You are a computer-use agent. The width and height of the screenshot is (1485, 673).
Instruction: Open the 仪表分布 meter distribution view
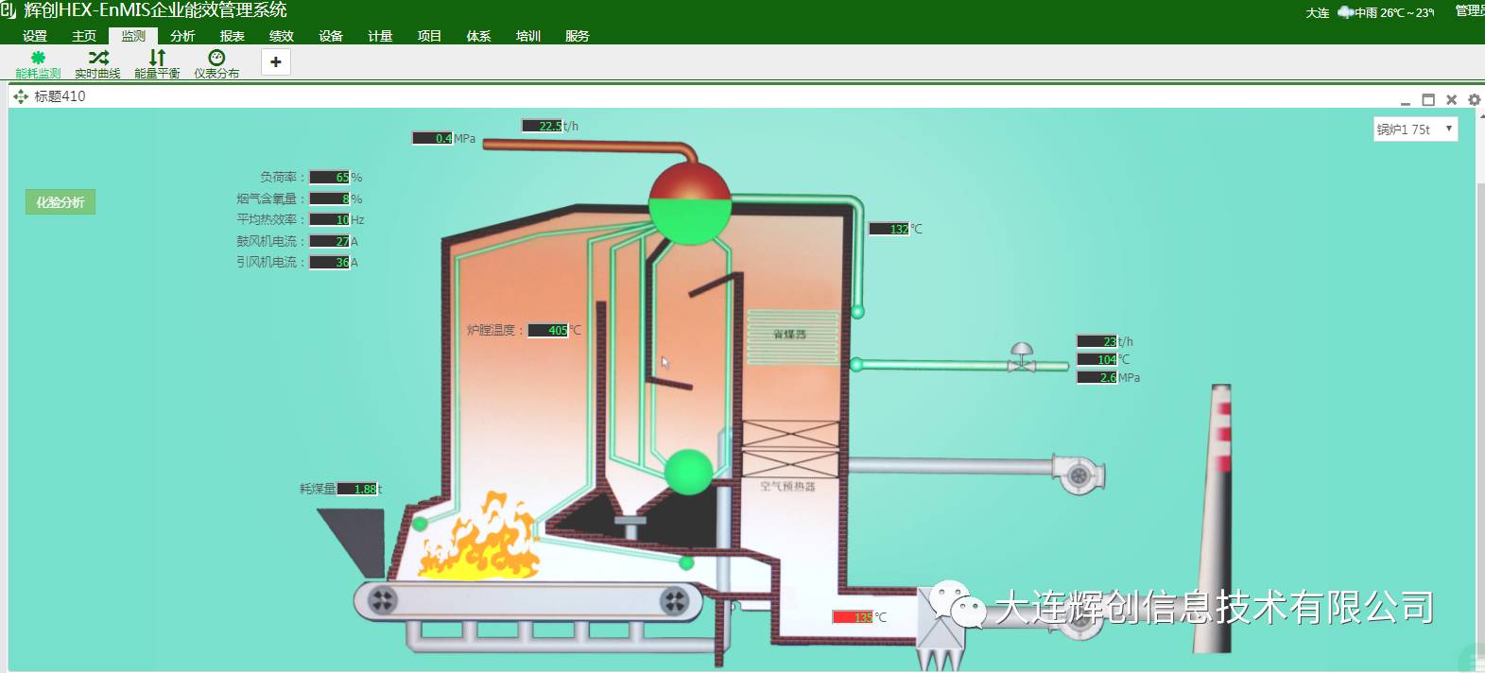[x=216, y=63]
